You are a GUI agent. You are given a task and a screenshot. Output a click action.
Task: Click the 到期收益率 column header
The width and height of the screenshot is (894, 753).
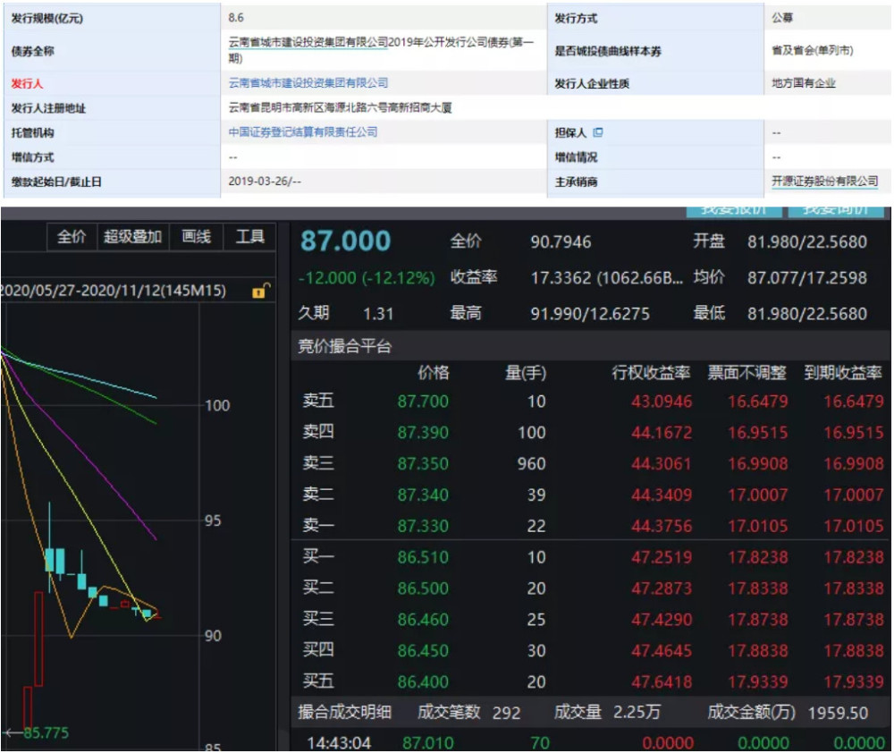[843, 373]
